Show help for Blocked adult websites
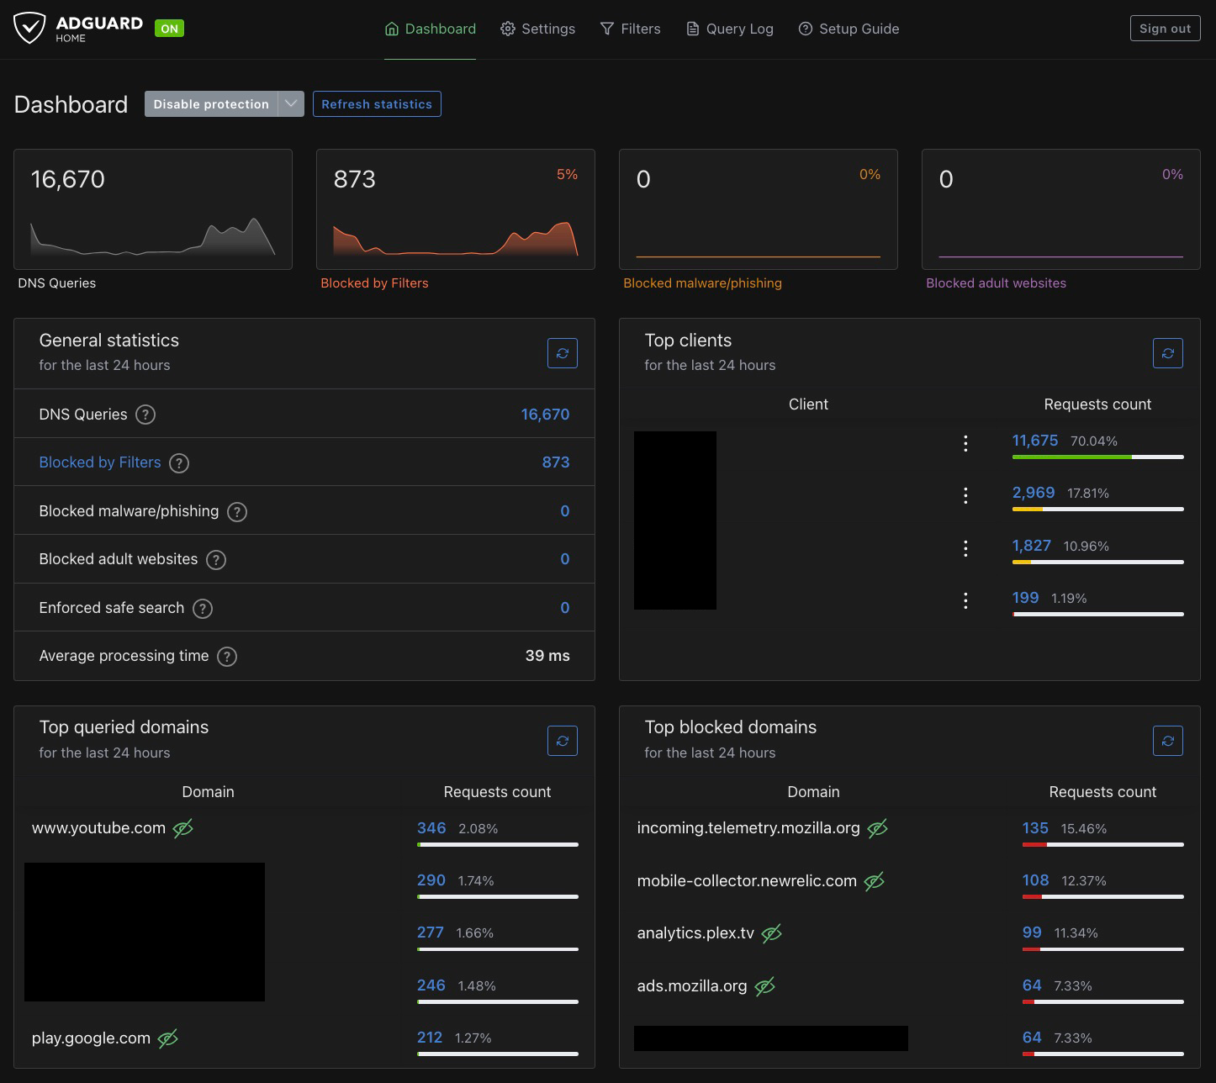The image size is (1216, 1083). pos(216,560)
